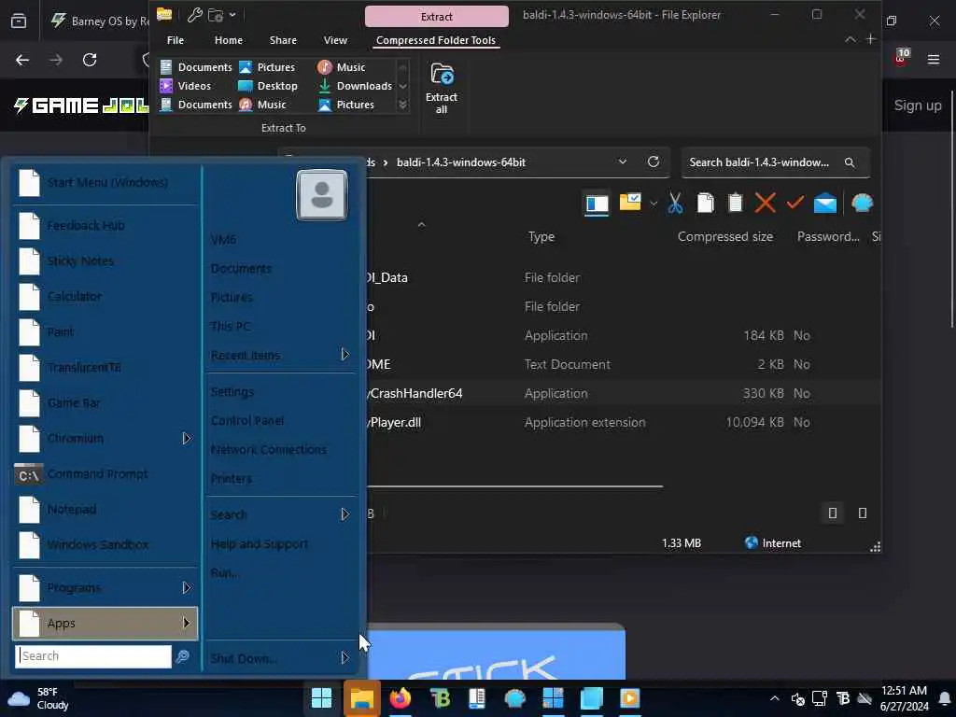Open Control Panel from Start menu

click(280, 421)
